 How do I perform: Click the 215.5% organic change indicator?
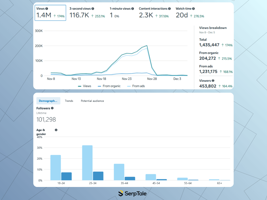(x=225, y=59)
